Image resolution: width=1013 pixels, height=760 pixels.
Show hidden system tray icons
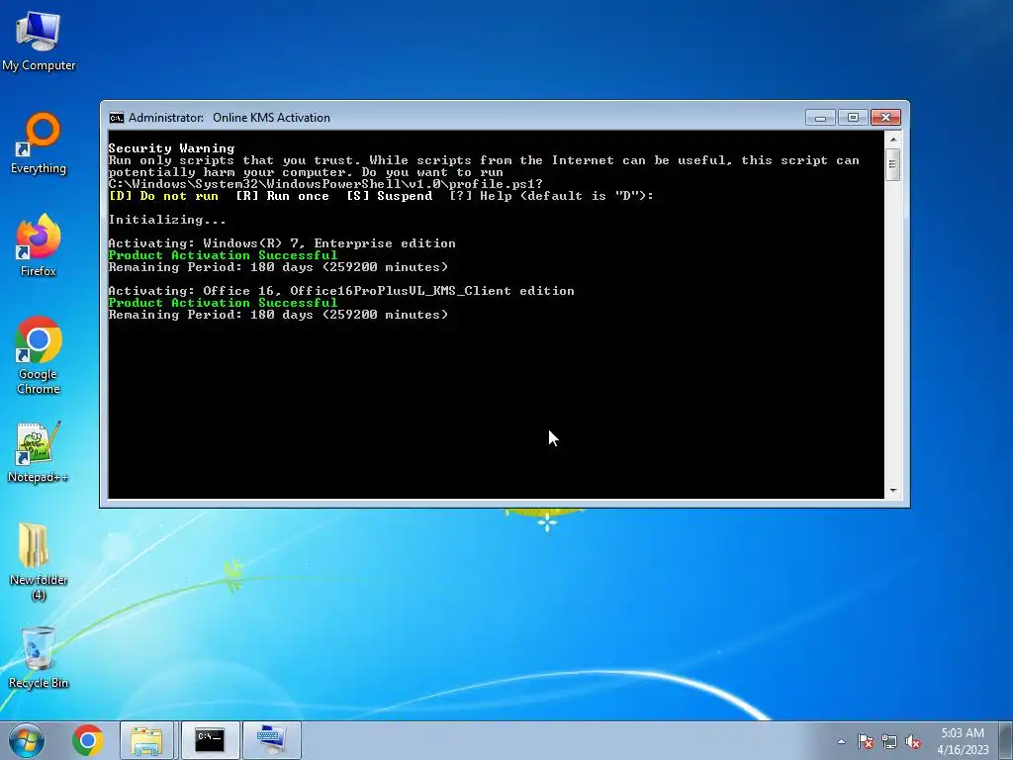click(841, 741)
